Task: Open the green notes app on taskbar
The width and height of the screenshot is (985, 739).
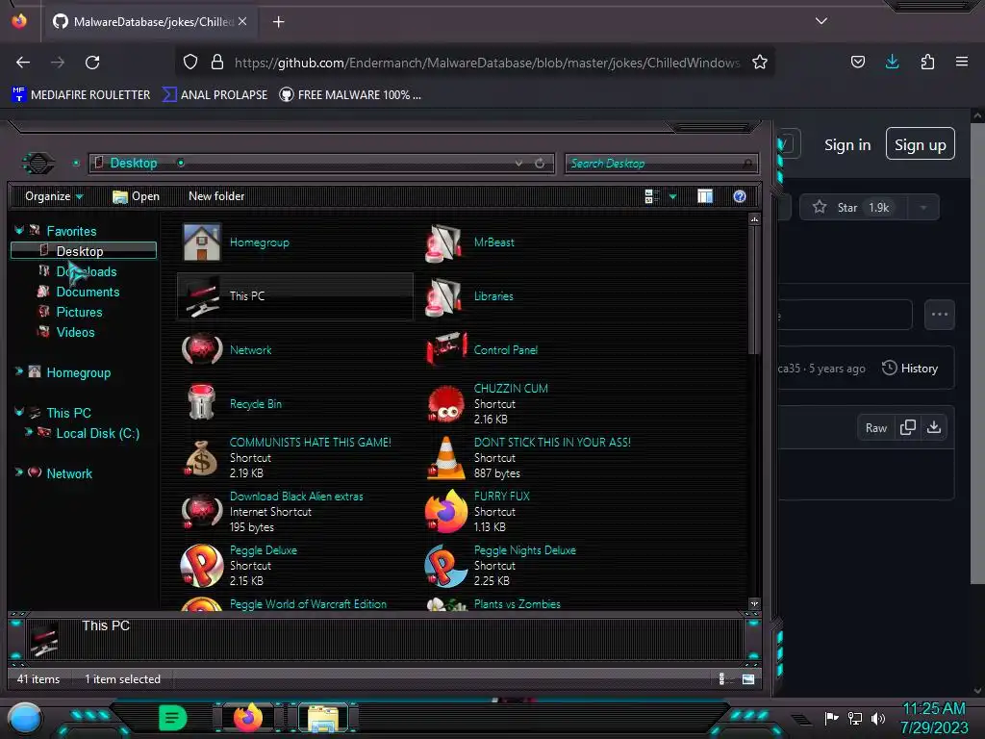Action: [173, 718]
